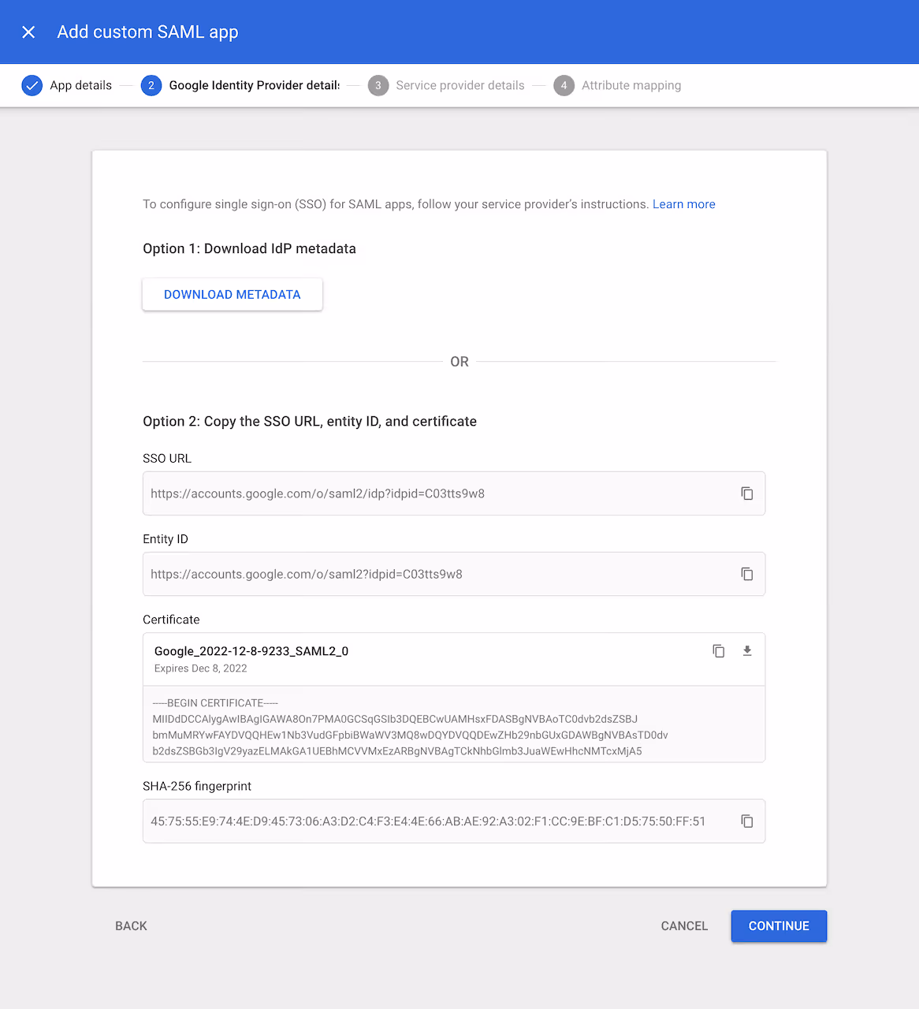
Task: Copy the Entity ID value
Action: click(x=747, y=574)
